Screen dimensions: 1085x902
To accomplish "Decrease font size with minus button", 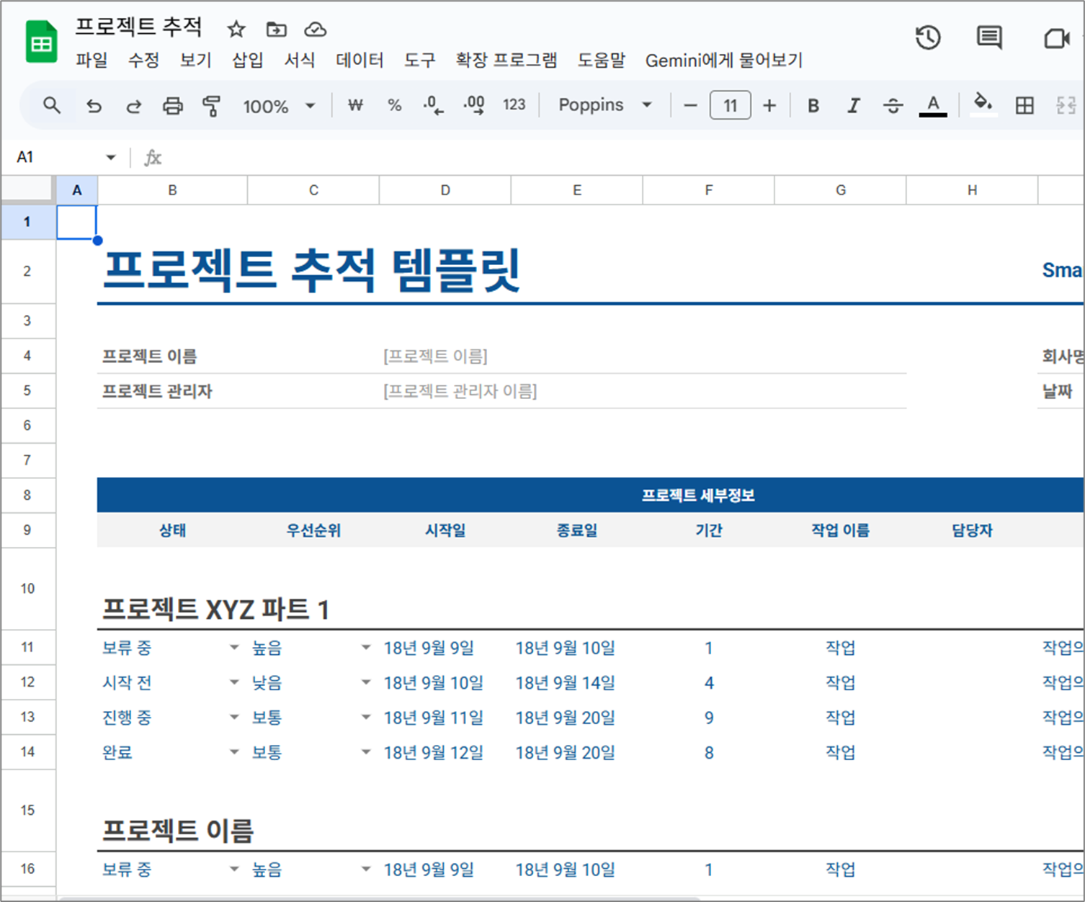I will pos(690,106).
